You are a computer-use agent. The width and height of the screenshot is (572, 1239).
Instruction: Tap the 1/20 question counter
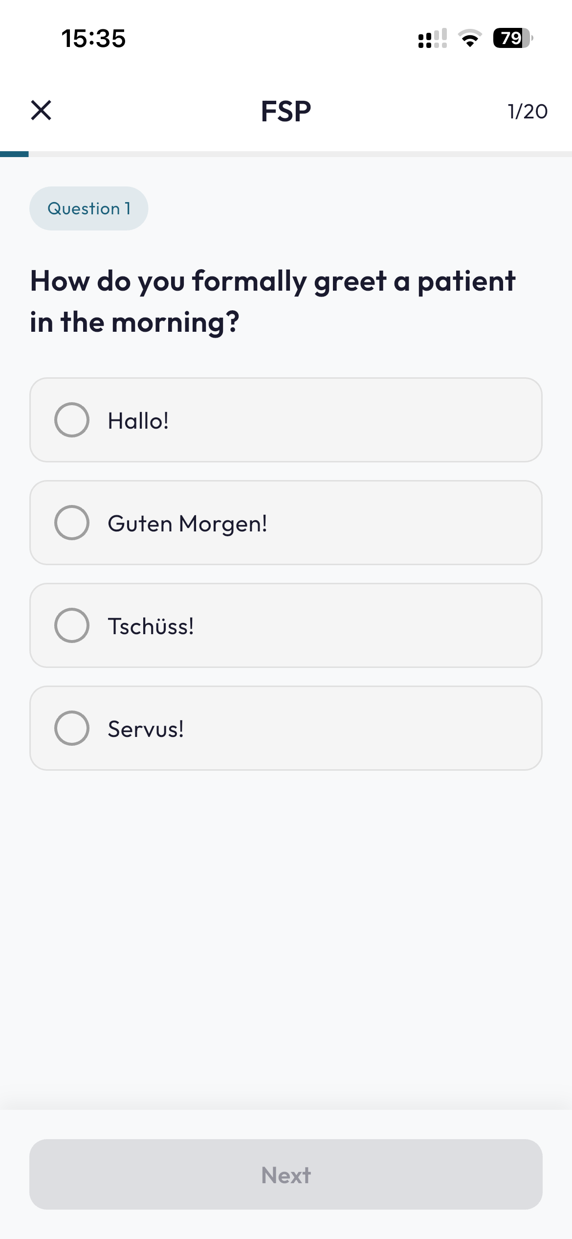point(528,112)
